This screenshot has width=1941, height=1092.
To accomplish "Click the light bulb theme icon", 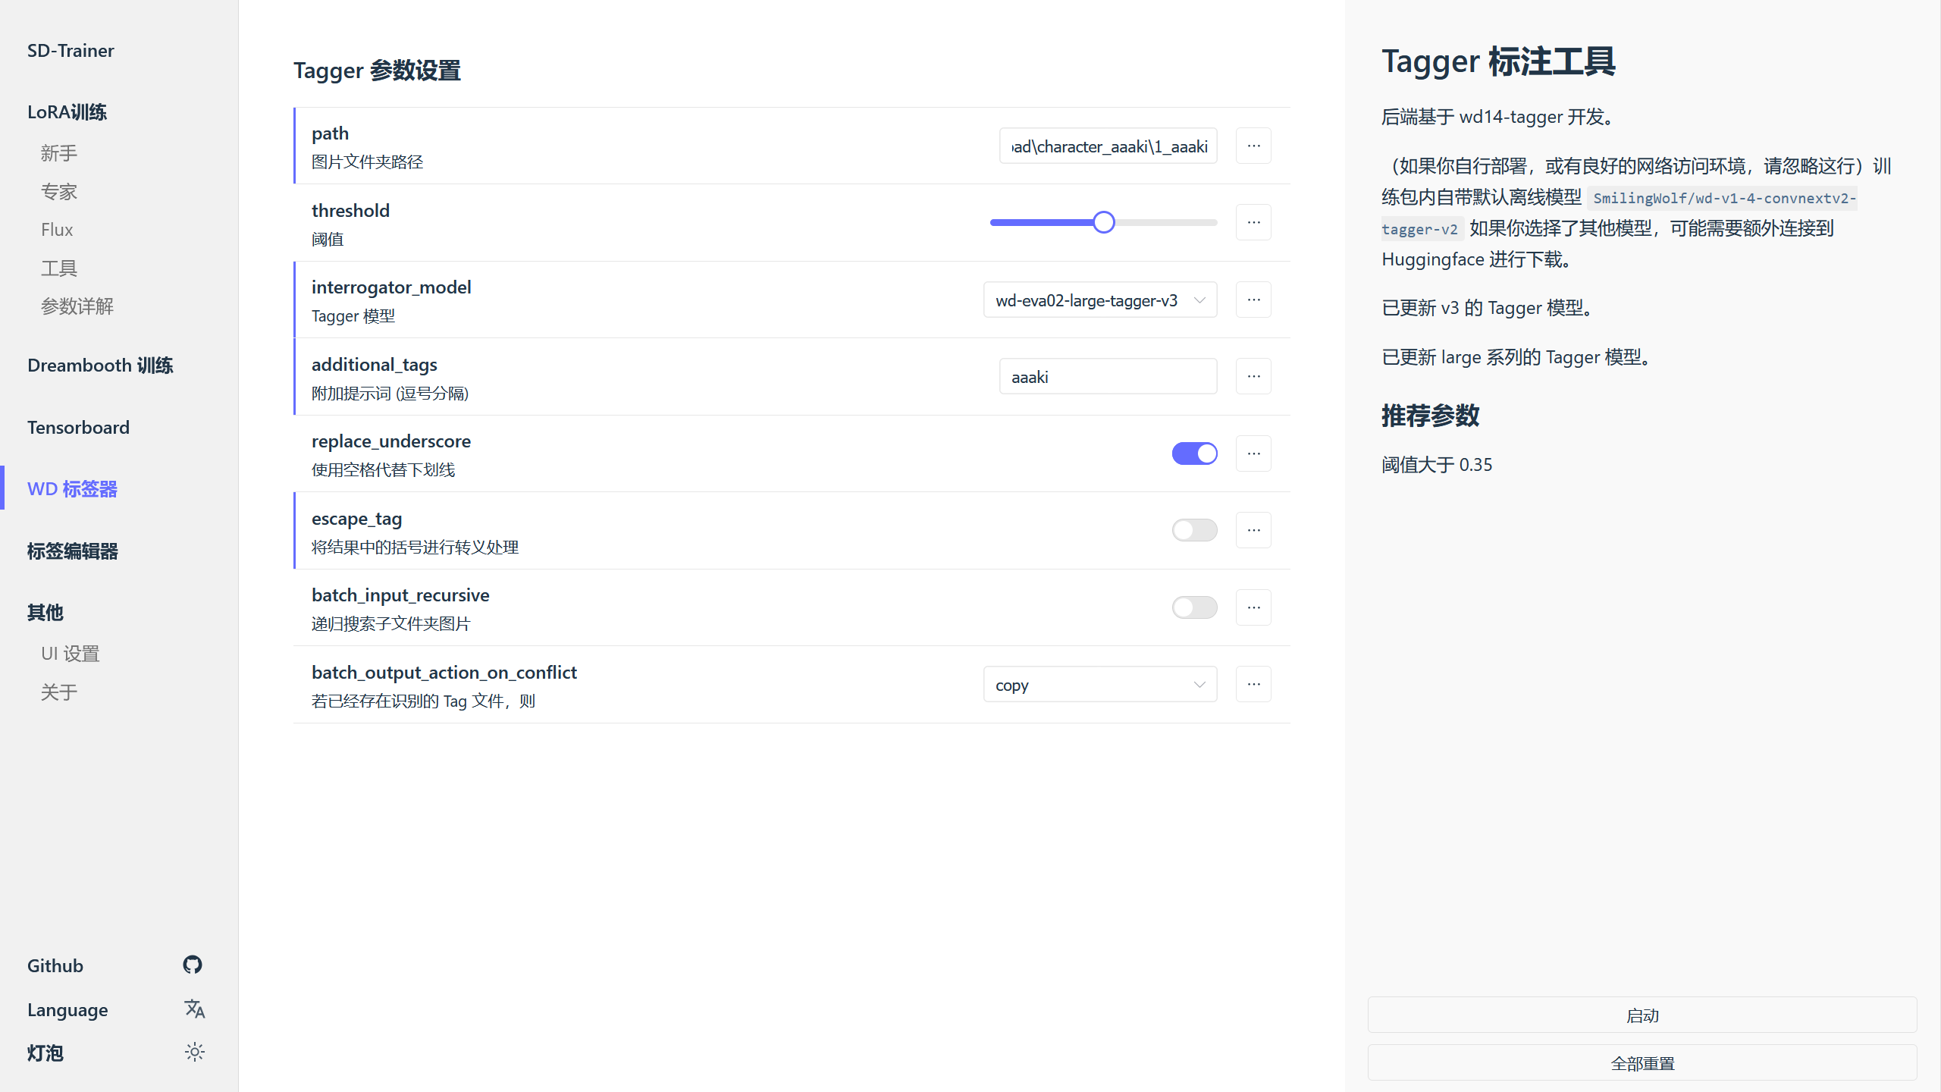I will coord(194,1053).
